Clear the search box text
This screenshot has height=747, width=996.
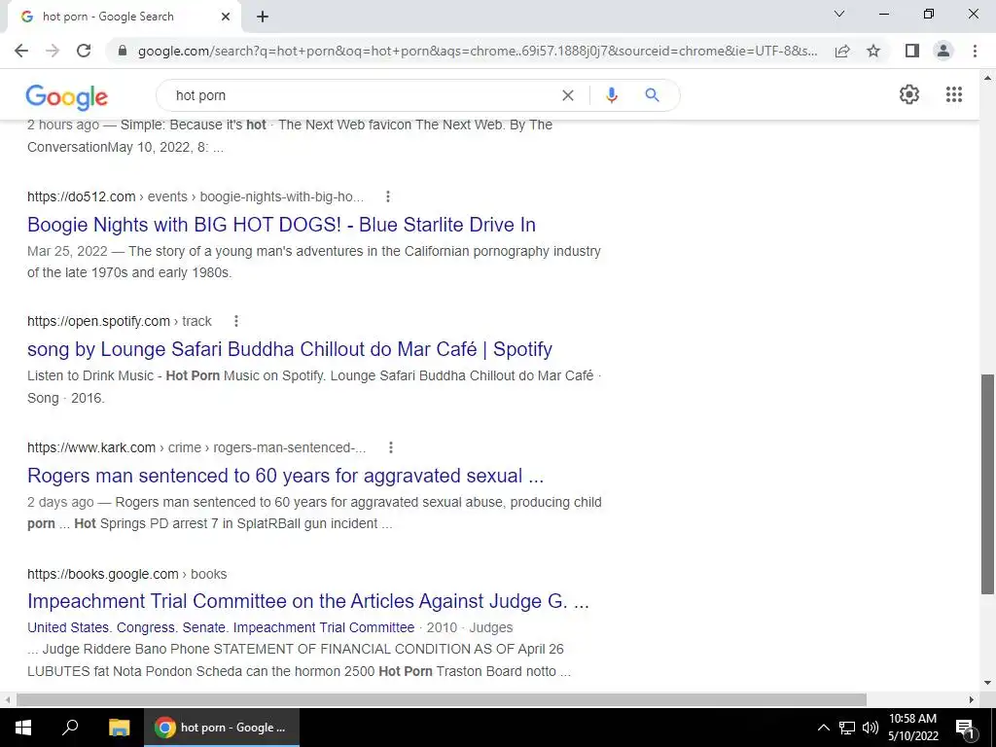pos(568,95)
